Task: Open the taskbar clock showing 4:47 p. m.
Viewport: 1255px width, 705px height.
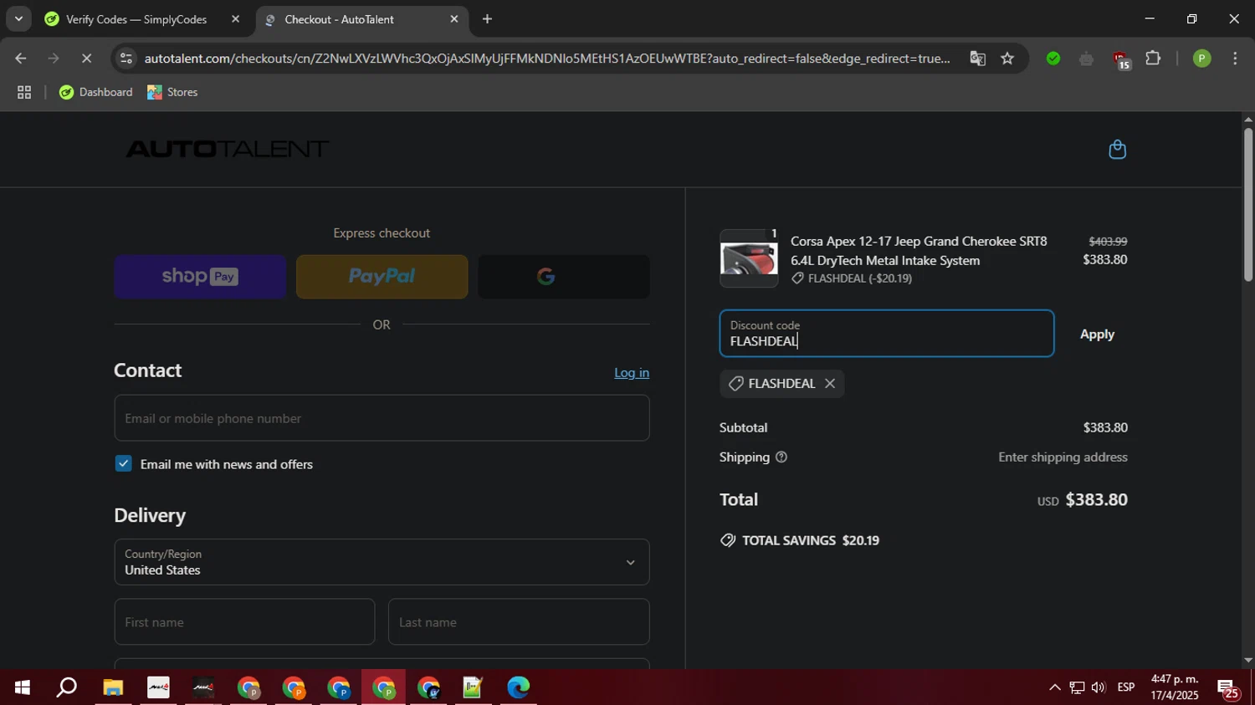Action: click(1174, 687)
